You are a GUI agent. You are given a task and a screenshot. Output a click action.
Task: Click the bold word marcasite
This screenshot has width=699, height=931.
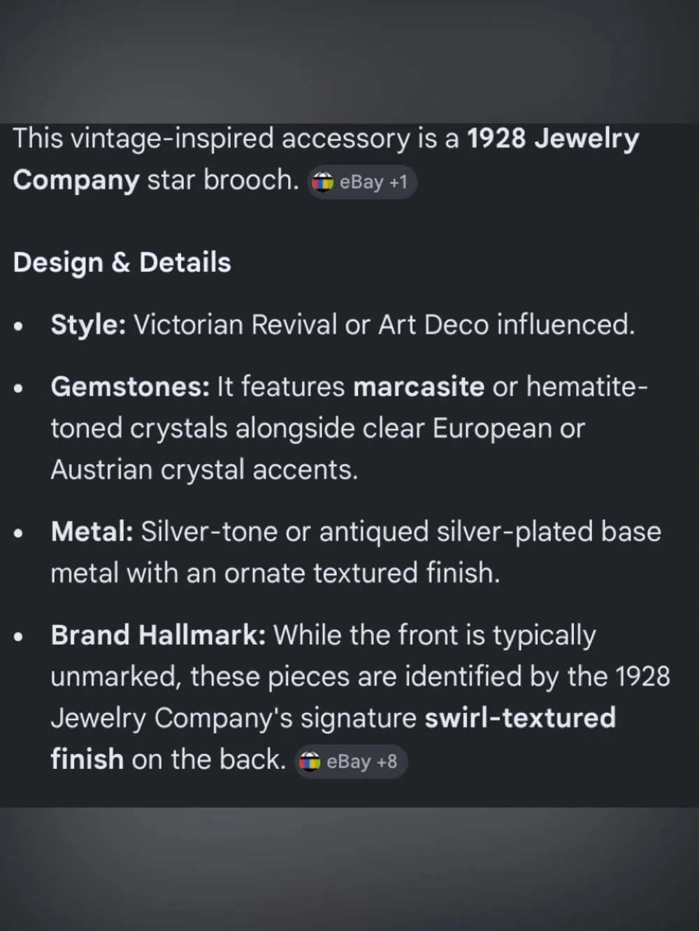(x=419, y=387)
